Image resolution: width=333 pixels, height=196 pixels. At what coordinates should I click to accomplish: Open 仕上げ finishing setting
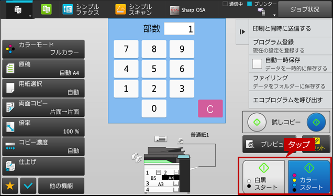(43, 166)
